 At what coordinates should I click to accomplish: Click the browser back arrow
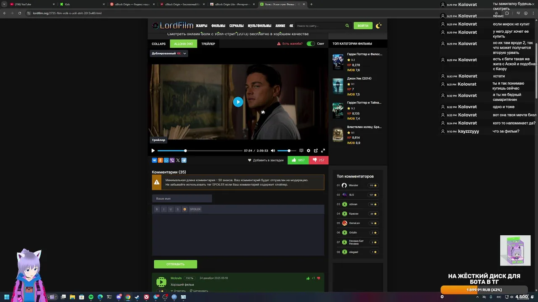5,13
